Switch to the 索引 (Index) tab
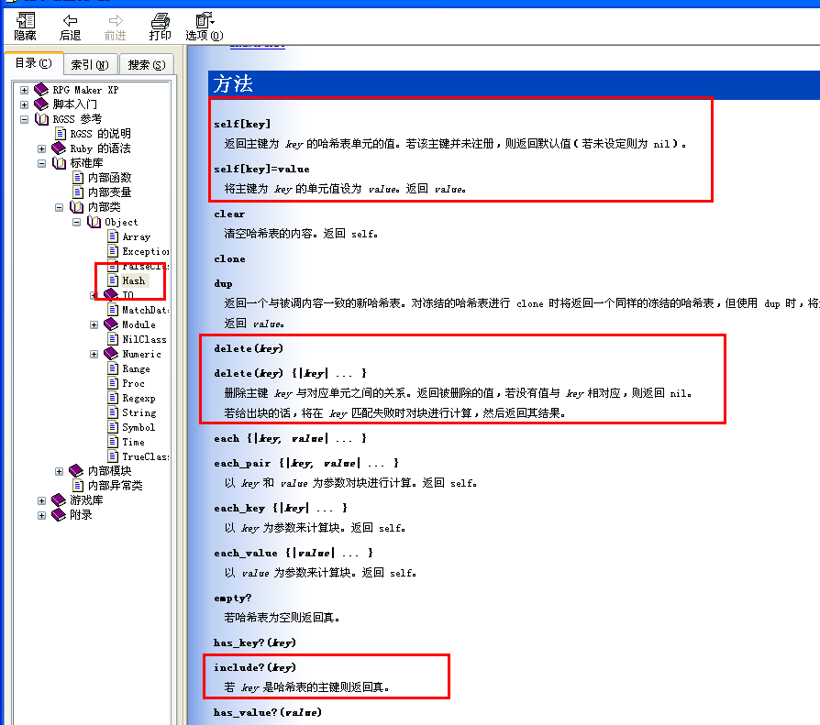This screenshot has height=725, width=820. [x=90, y=64]
